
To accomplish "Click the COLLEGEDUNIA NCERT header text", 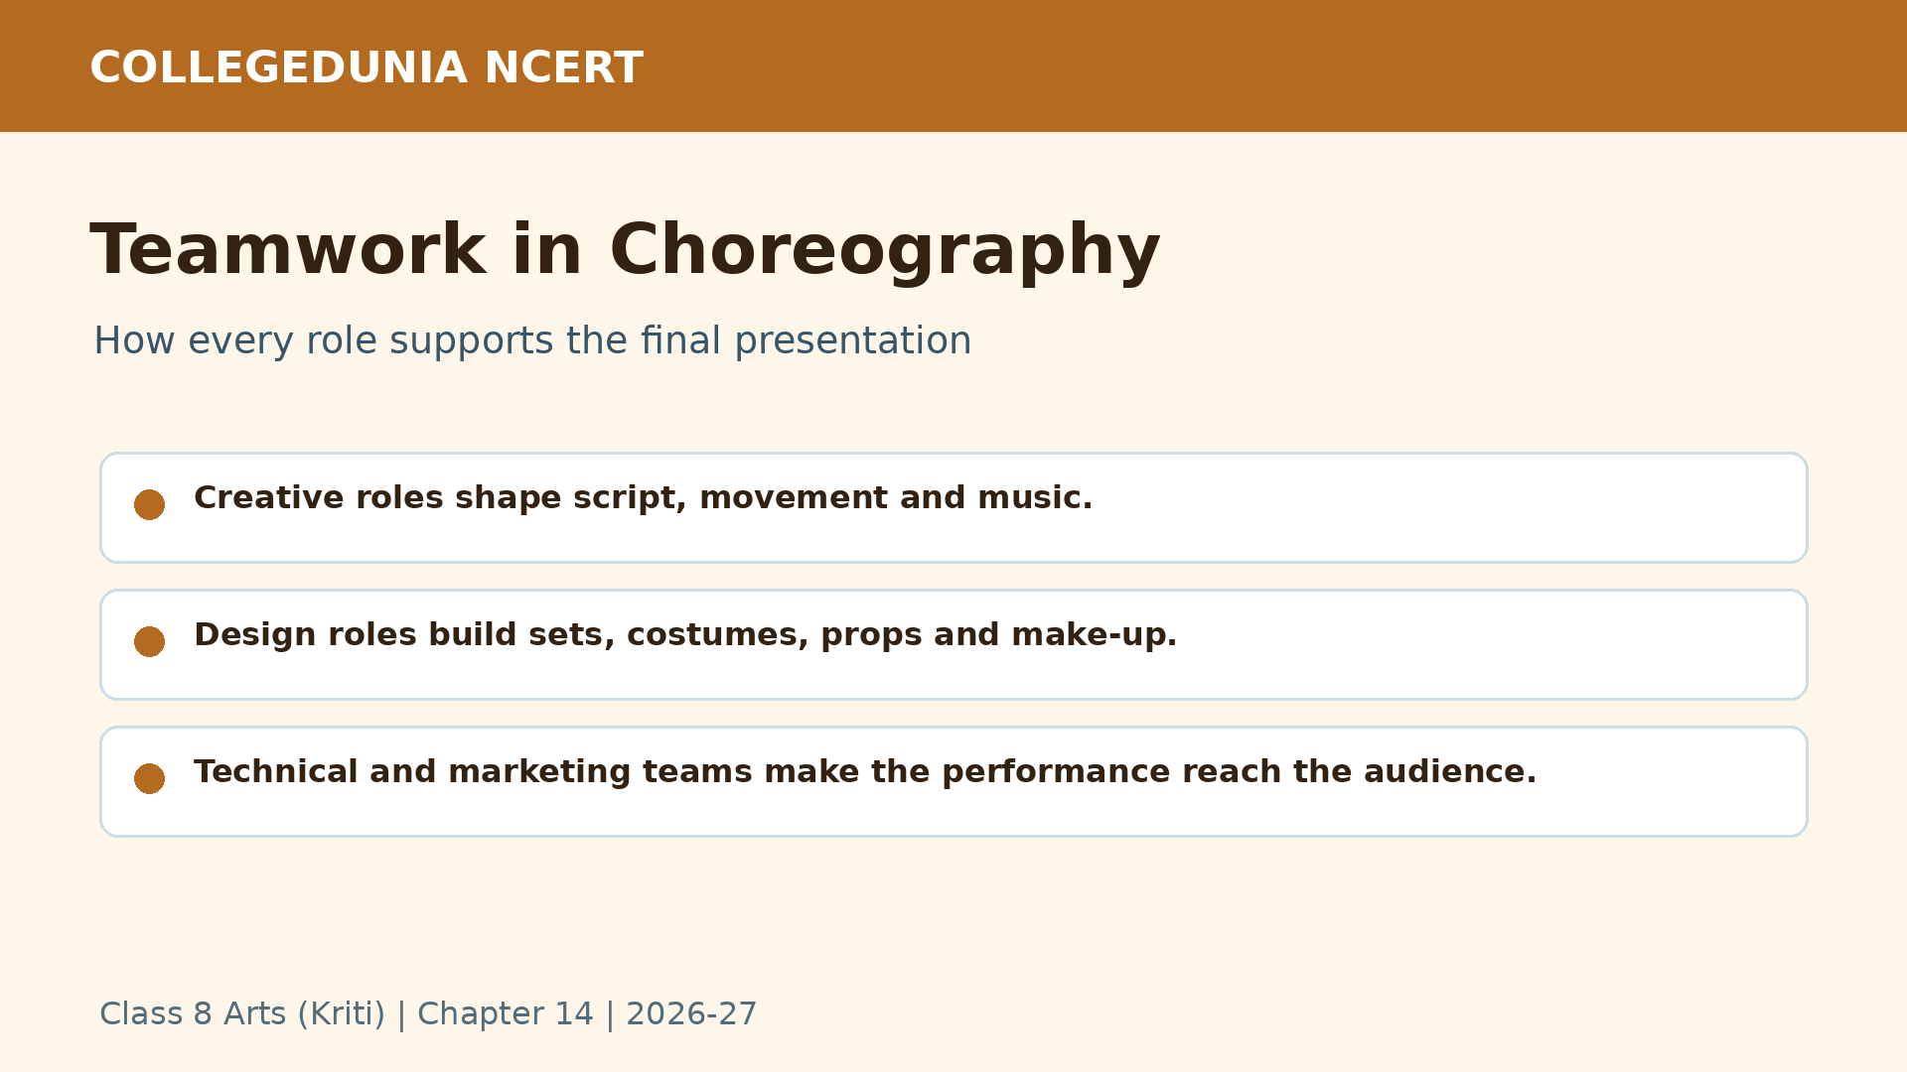I will [x=367, y=68].
